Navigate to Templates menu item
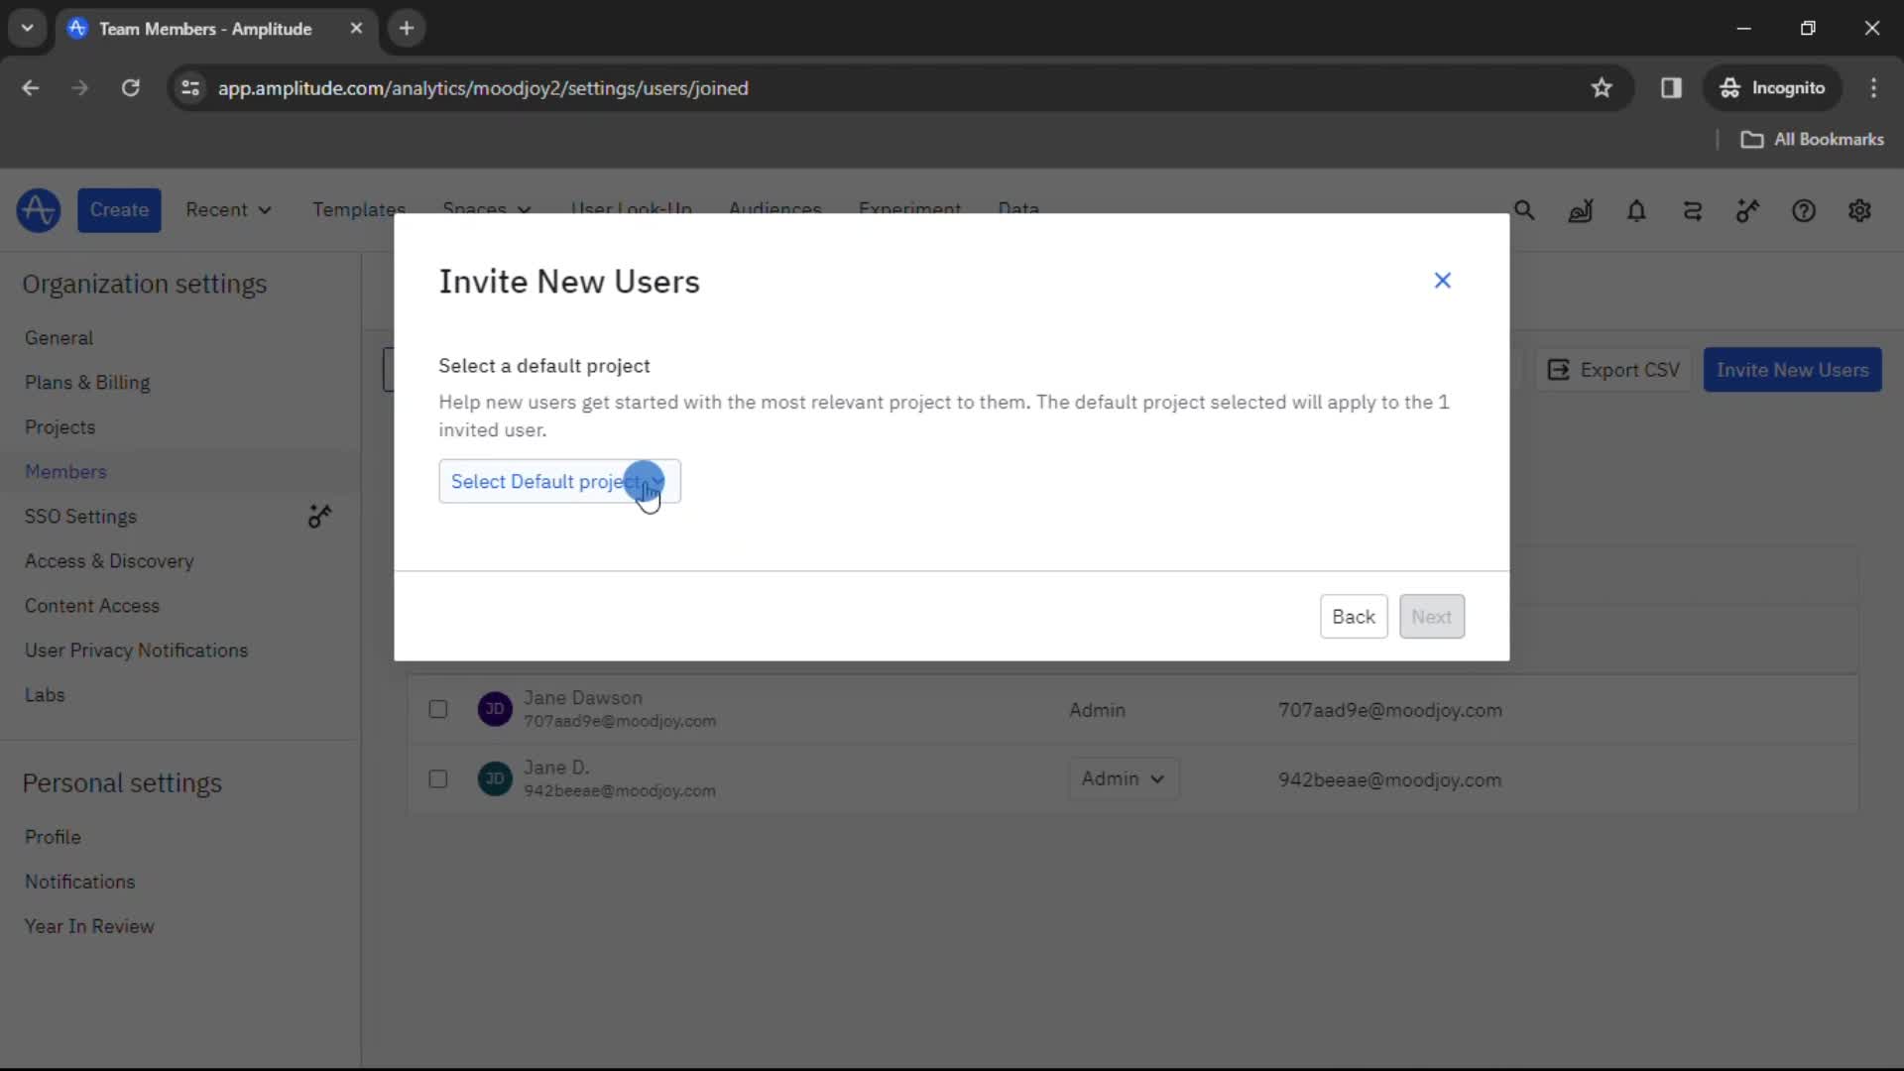The image size is (1904, 1071). pyautogui.click(x=358, y=209)
